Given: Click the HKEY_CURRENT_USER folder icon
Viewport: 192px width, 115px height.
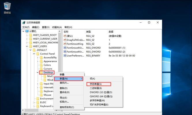Looking at the screenshot, I should coord(31,39).
